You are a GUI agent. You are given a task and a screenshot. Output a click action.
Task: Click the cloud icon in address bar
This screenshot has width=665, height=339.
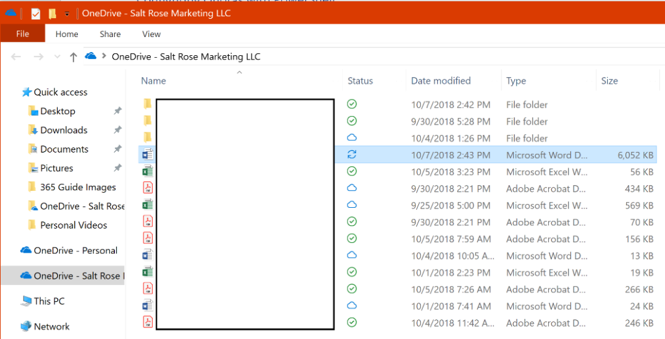tap(91, 56)
